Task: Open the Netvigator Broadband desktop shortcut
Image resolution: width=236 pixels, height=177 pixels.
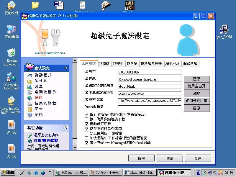Action: (x=12, y=77)
